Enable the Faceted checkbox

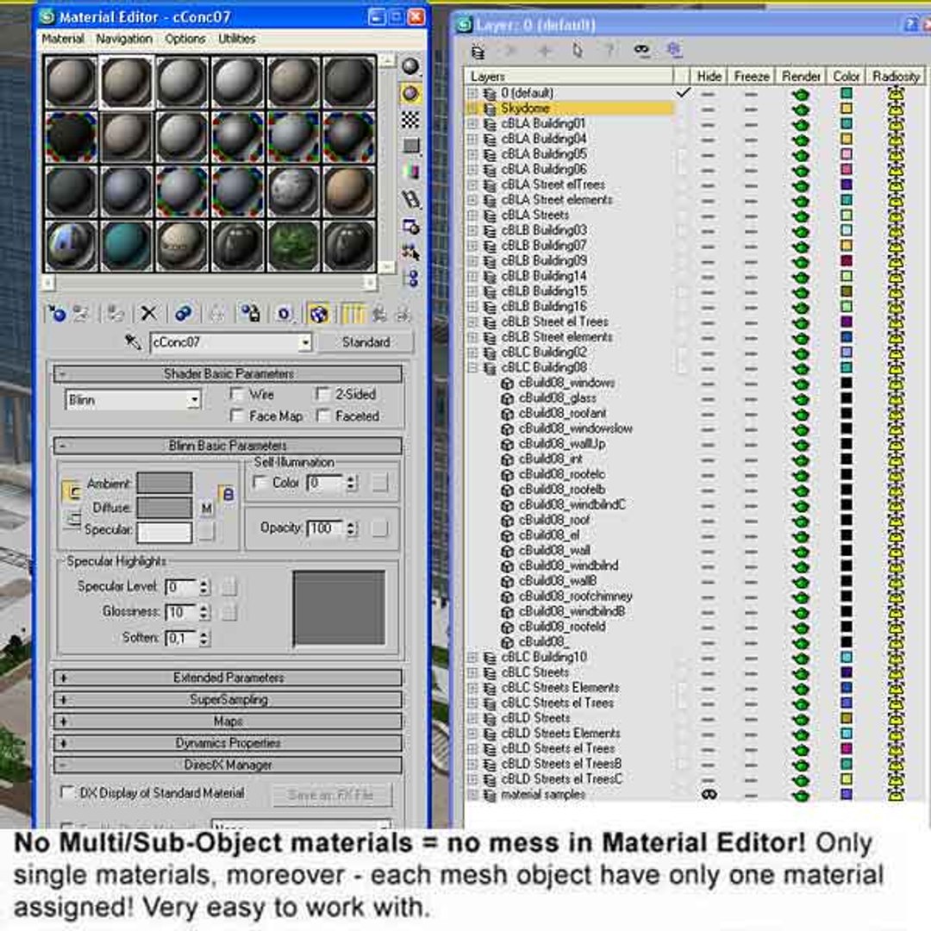point(323,415)
